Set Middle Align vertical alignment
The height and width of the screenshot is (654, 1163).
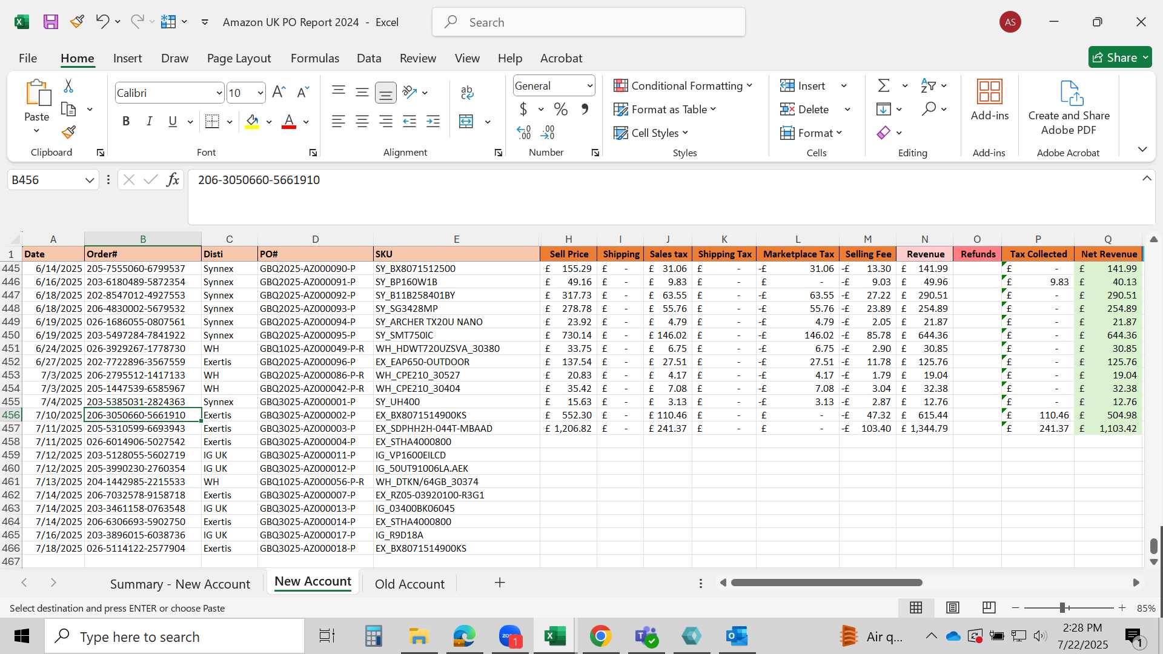pyautogui.click(x=362, y=92)
